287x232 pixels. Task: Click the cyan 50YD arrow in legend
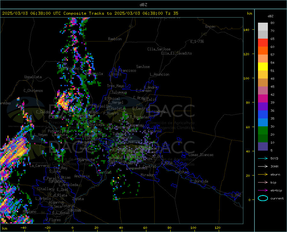(x=263, y=158)
